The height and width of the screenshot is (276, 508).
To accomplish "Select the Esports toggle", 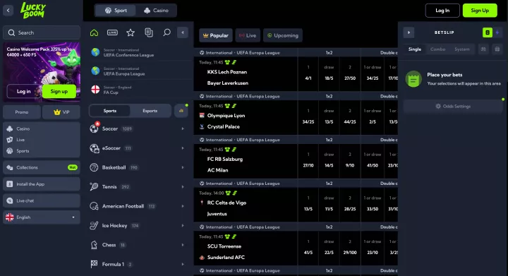I will pyautogui.click(x=150, y=111).
